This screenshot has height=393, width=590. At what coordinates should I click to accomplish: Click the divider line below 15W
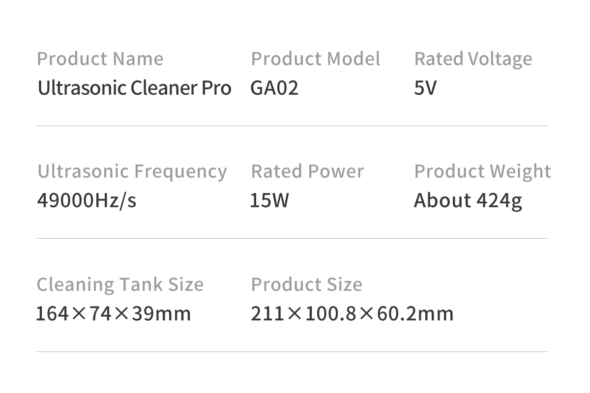coord(292,239)
